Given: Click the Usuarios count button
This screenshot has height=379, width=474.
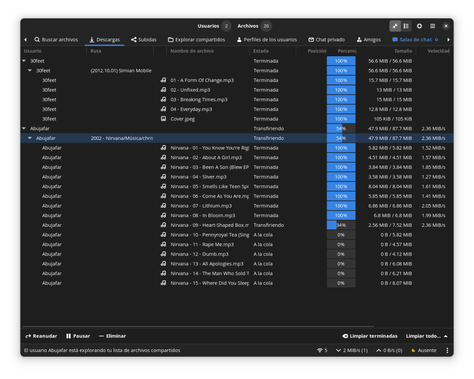Looking at the screenshot, I should pyautogui.click(x=215, y=26).
